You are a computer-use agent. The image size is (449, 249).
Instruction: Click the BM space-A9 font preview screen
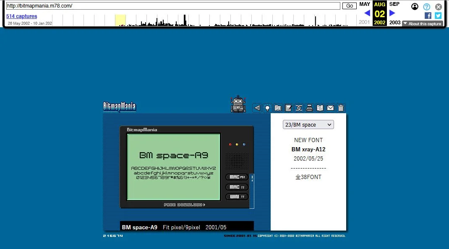(x=174, y=167)
